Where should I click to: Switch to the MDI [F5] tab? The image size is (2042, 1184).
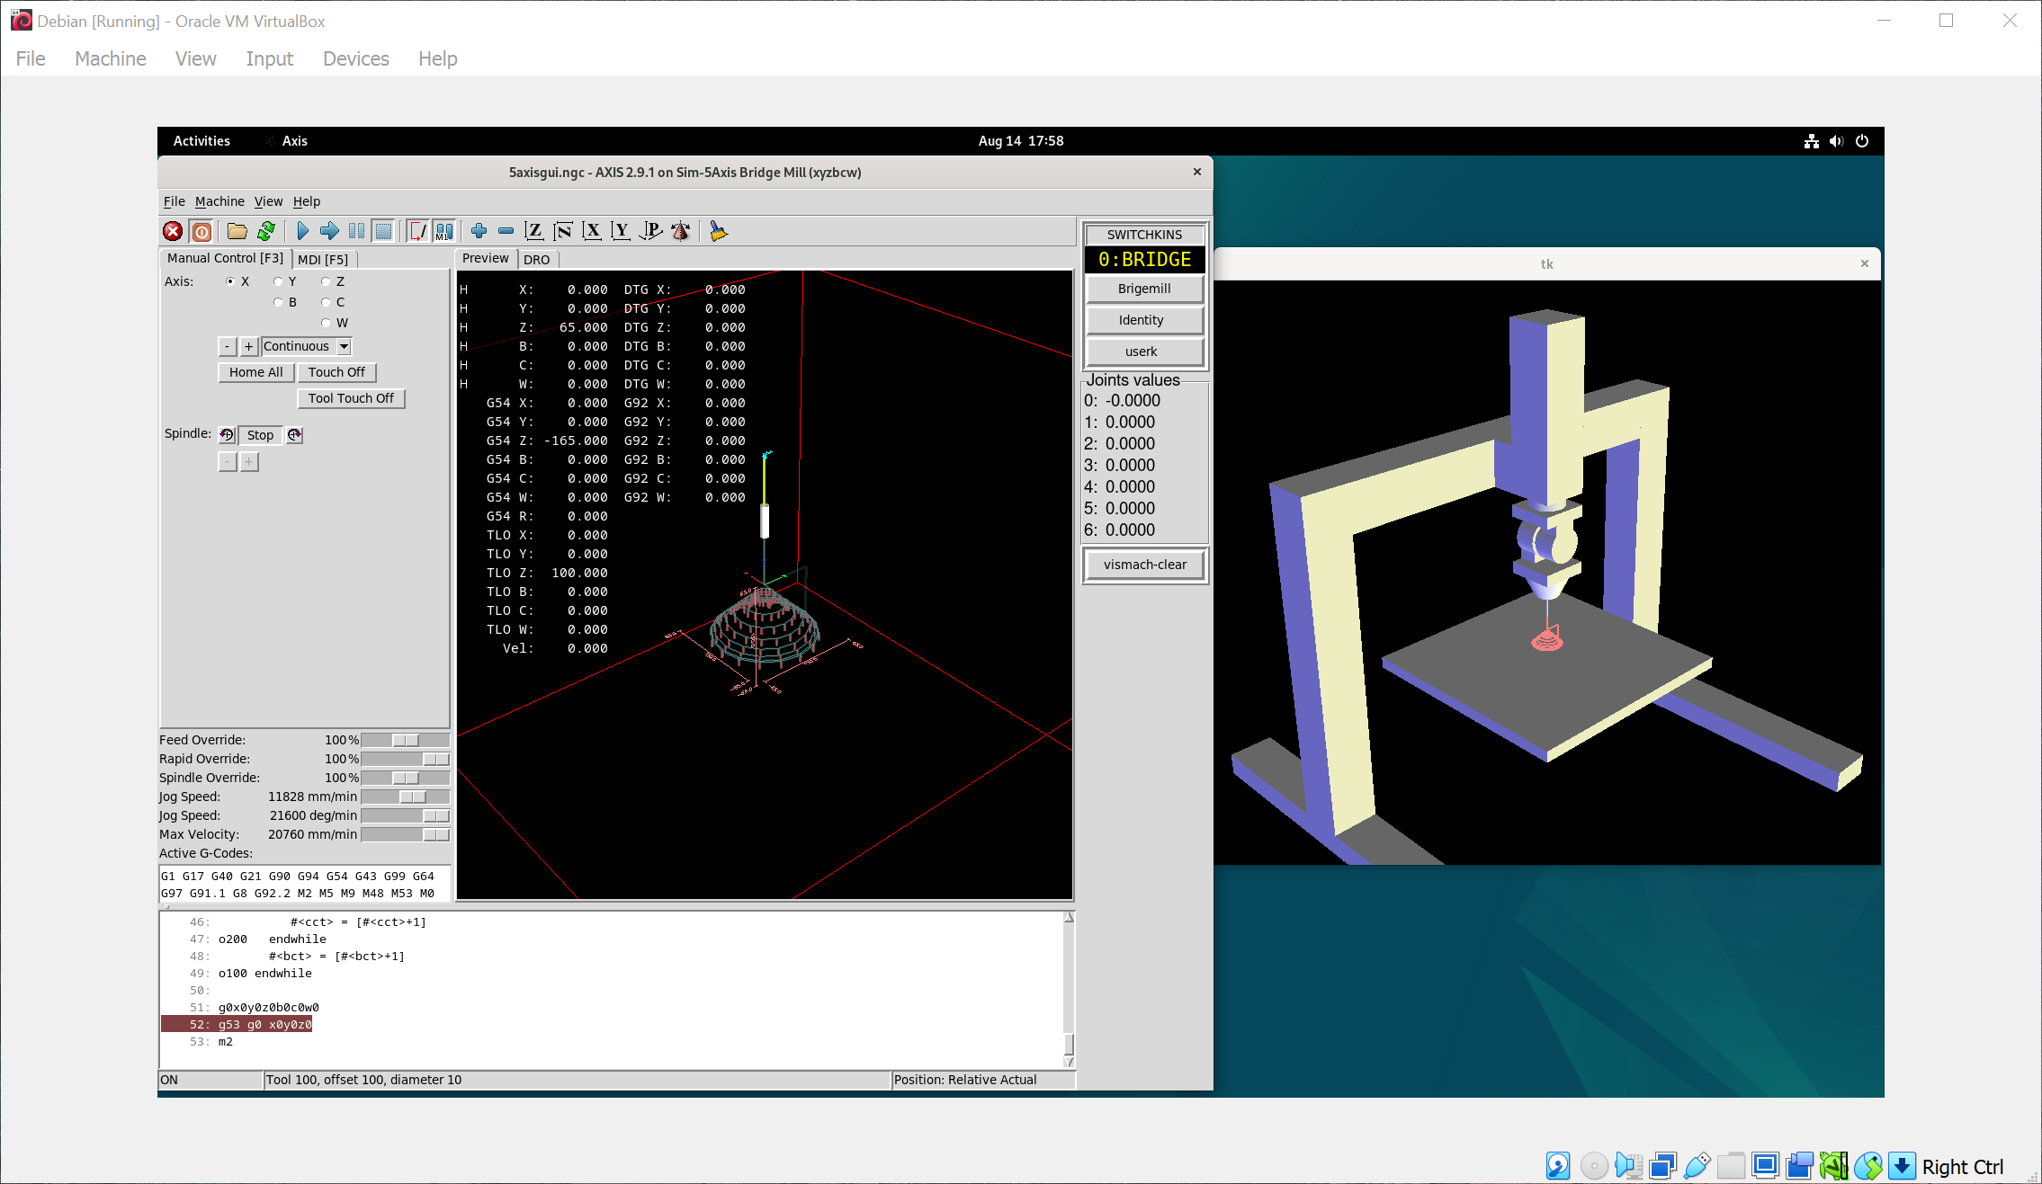click(x=323, y=259)
